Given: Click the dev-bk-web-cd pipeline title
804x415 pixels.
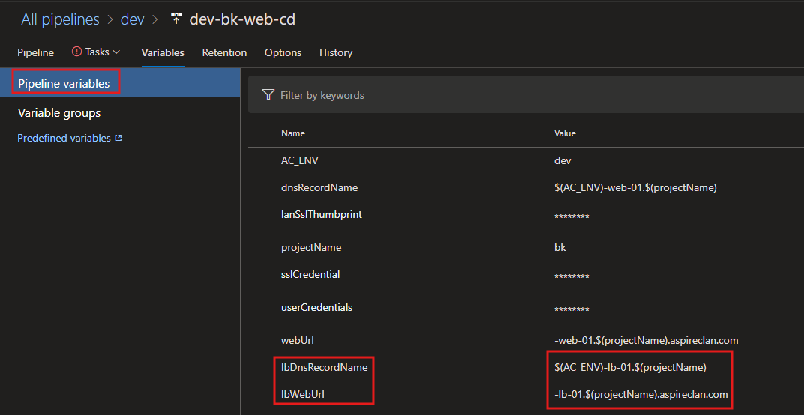Looking at the screenshot, I should click(242, 19).
